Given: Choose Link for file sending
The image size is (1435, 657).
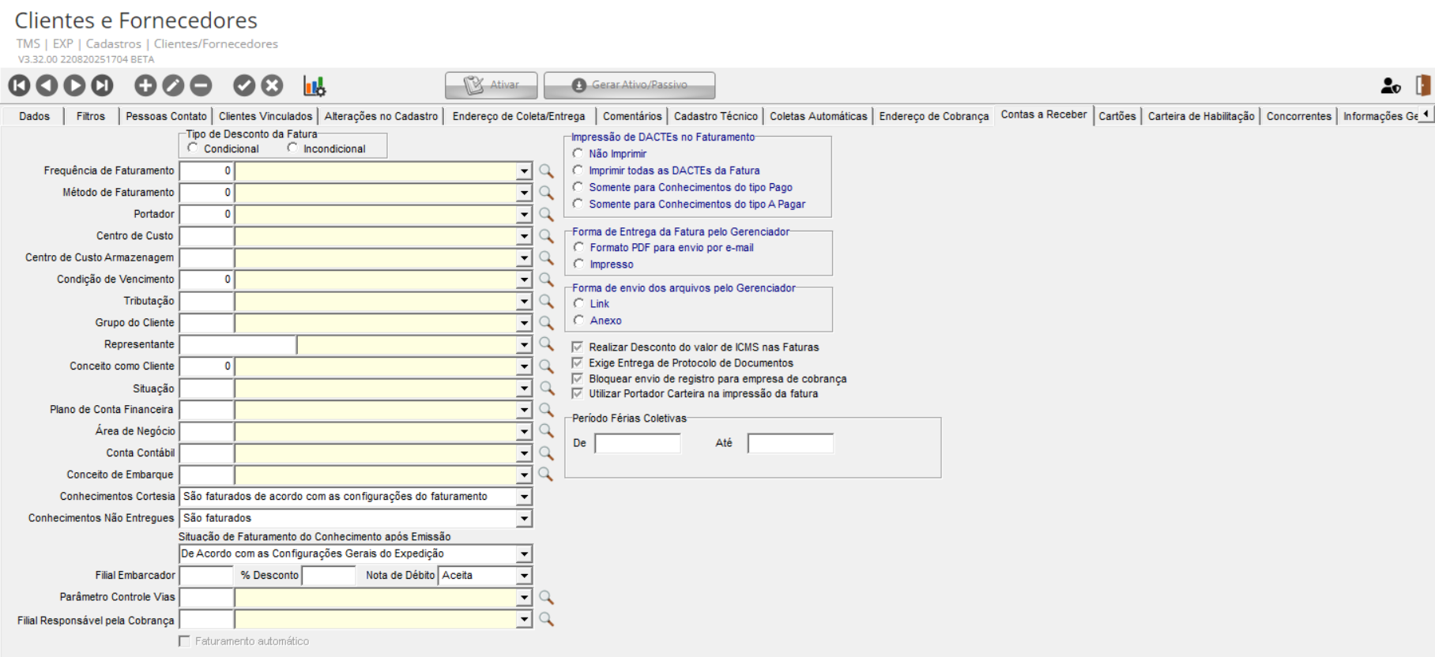Looking at the screenshot, I should coord(579,304).
